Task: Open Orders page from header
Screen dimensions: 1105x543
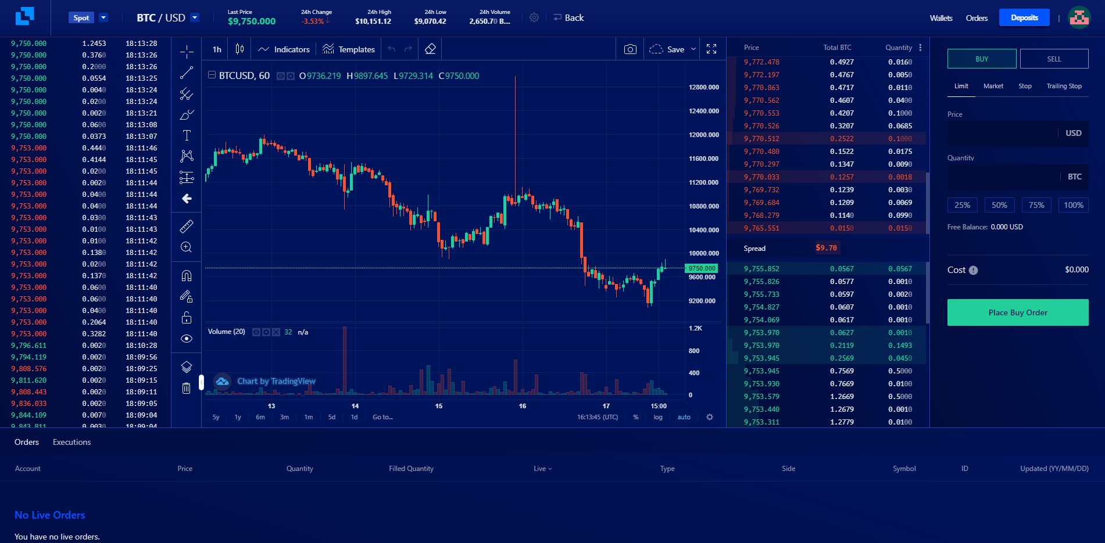Action: [x=977, y=18]
